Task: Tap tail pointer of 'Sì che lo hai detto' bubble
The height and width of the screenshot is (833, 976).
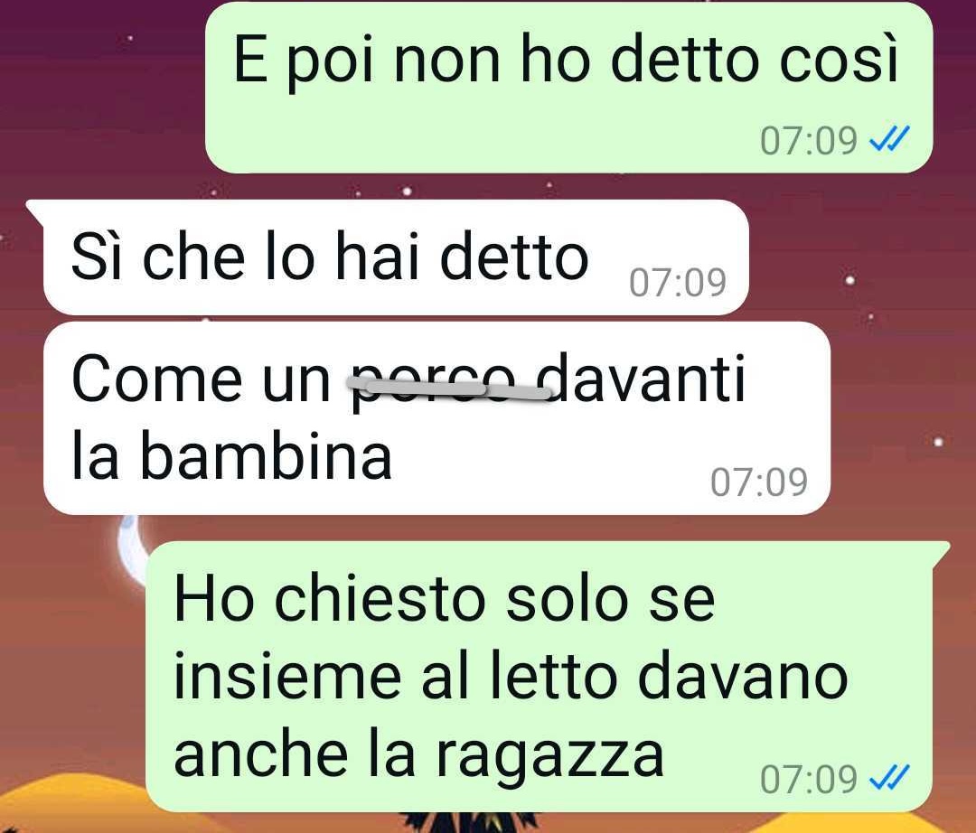Action: coord(35,213)
